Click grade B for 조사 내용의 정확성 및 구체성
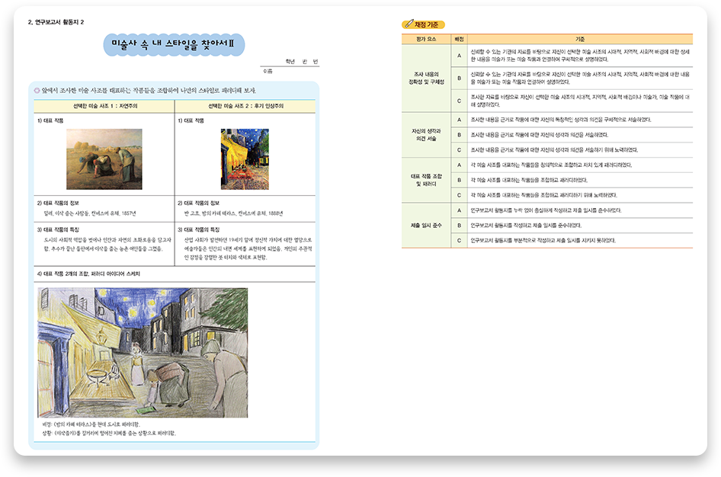721x477 pixels. 459,78
